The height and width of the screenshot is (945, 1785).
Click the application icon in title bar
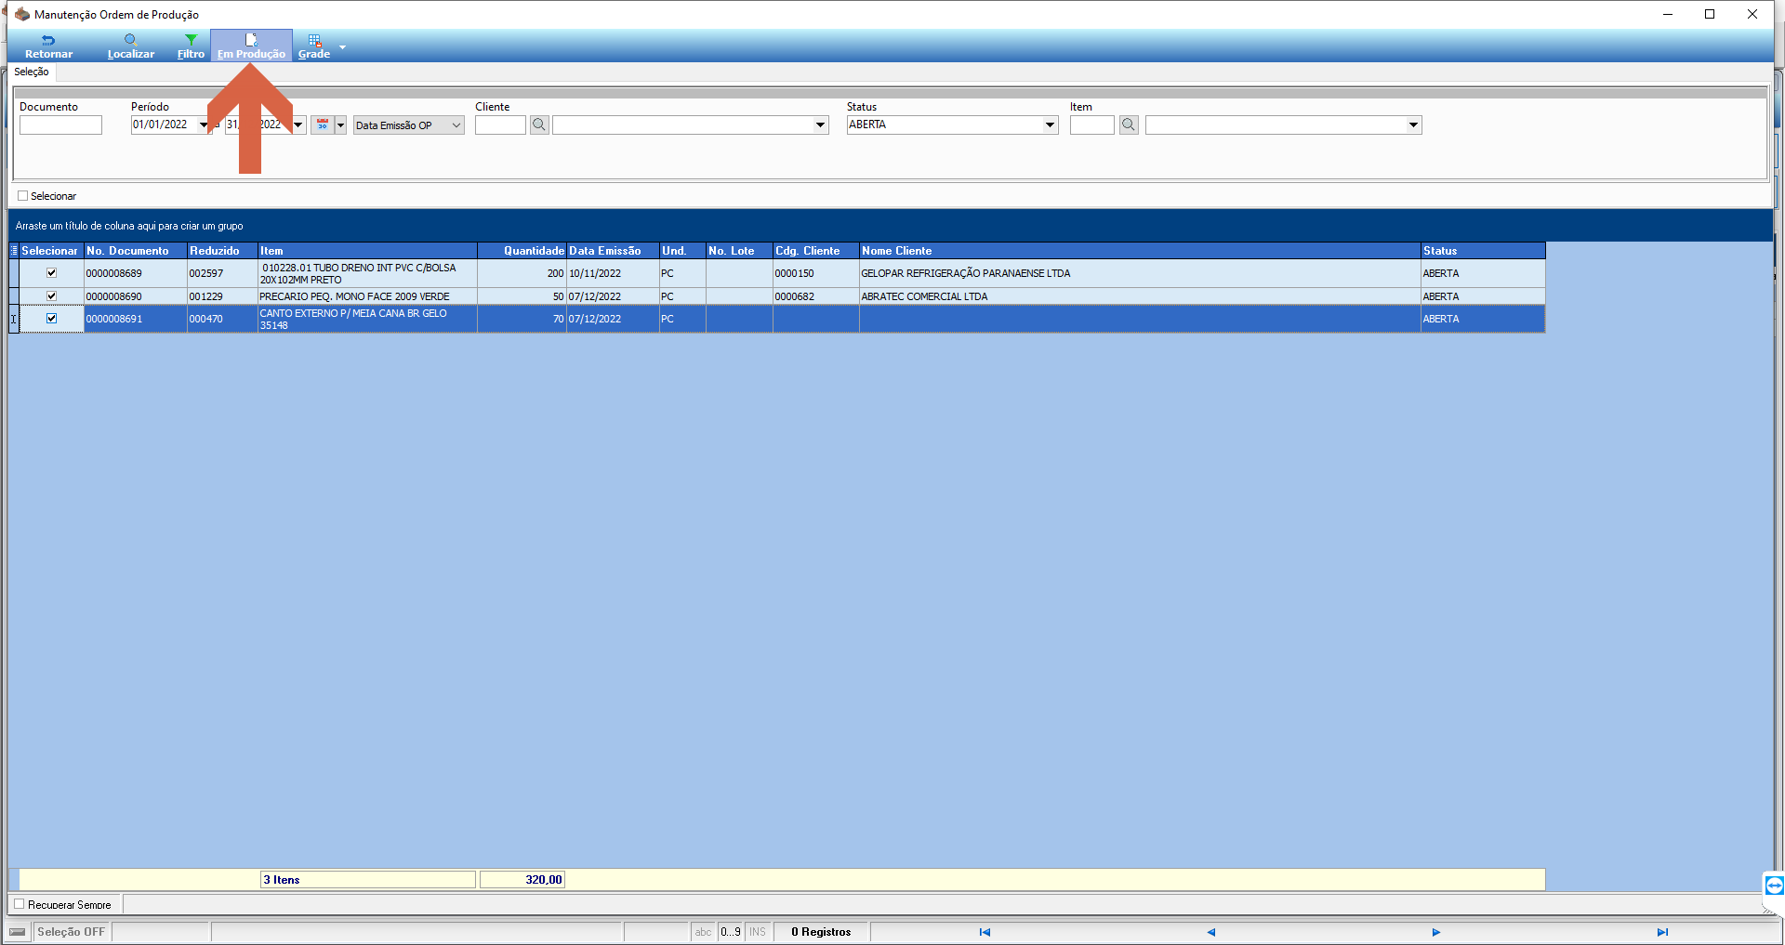[21, 14]
